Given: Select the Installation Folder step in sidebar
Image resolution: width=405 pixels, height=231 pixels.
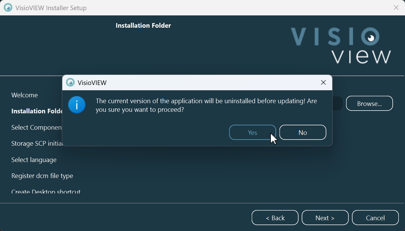Looking at the screenshot, I should (x=37, y=111).
